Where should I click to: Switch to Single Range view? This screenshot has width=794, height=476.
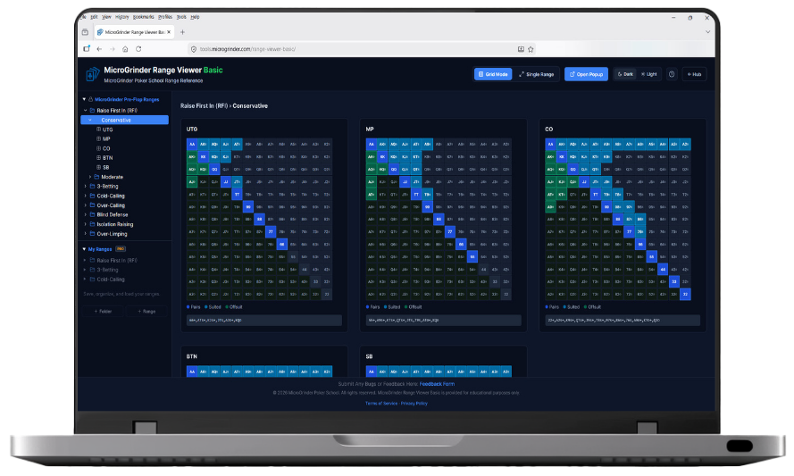pyautogui.click(x=536, y=74)
